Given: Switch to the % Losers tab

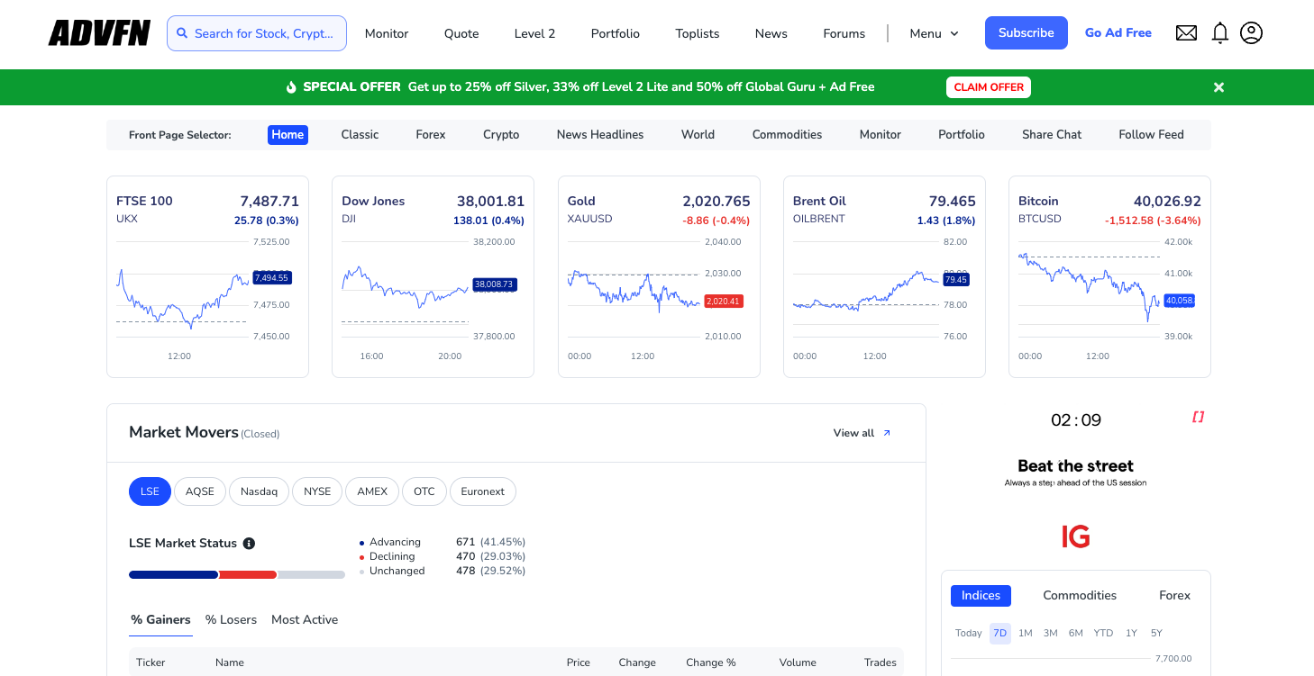Looking at the screenshot, I should (x=231, y=620).
